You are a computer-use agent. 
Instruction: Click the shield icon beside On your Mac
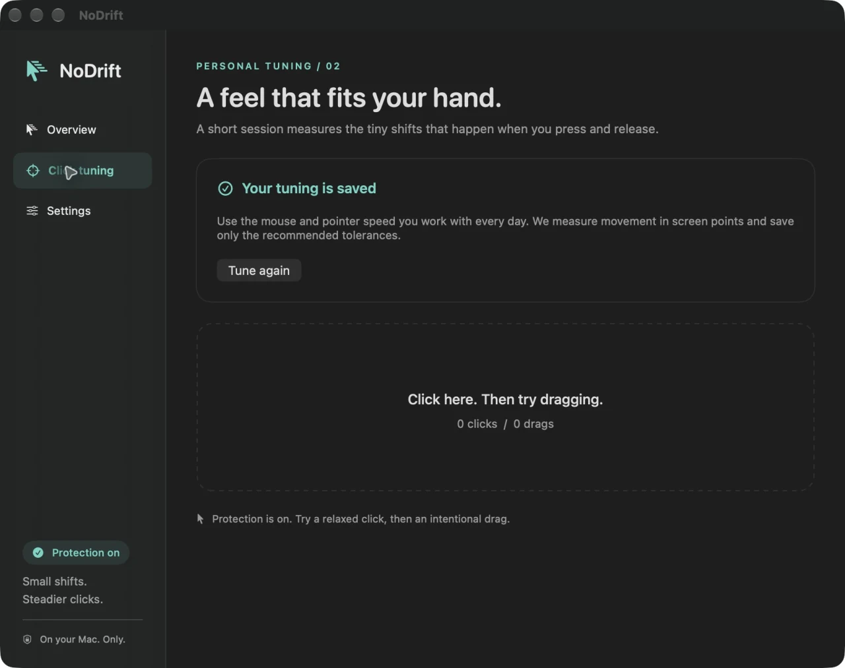27,639
